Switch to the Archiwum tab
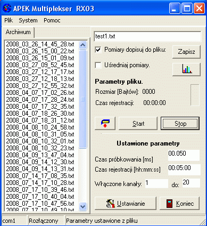The image size is (207, 226). (18, 32)
